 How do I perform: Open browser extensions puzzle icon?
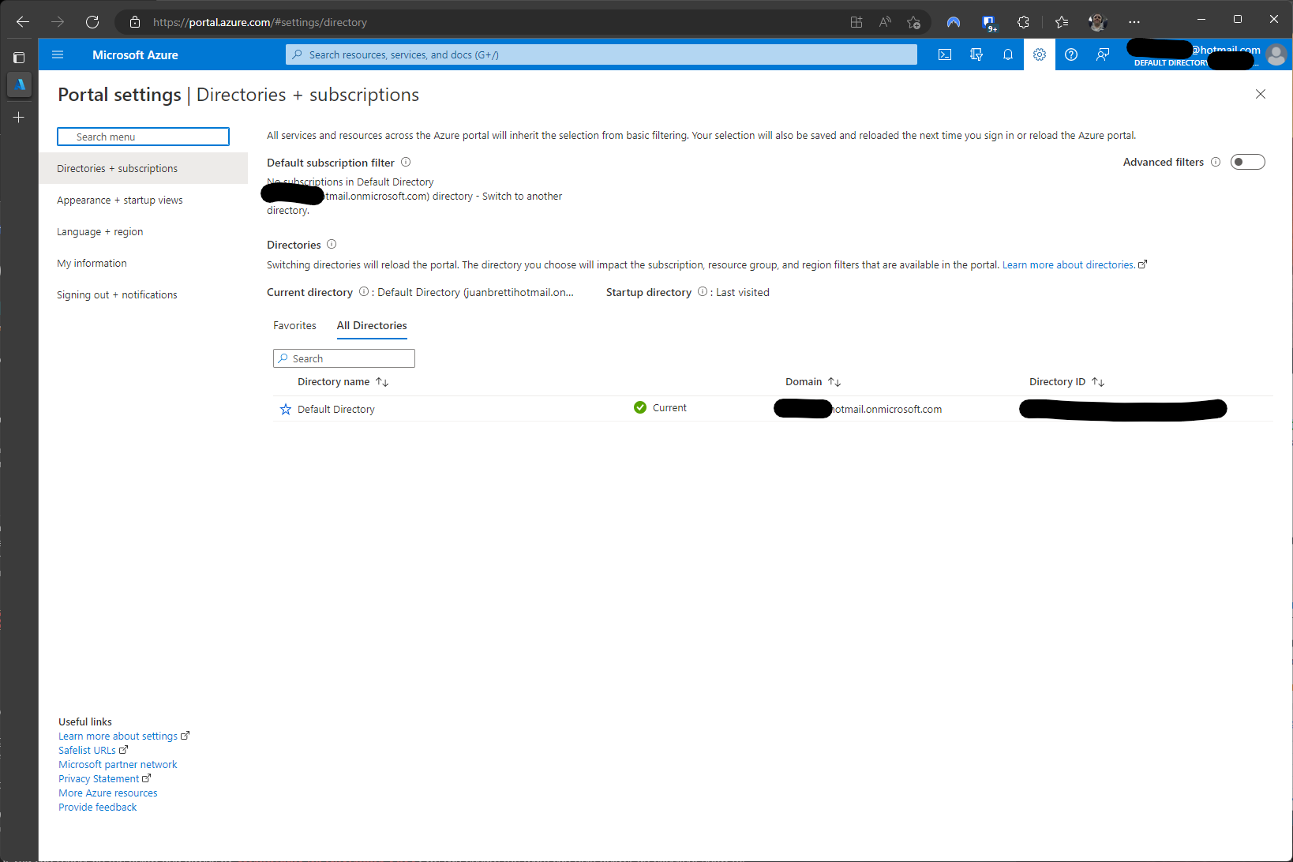(x=1024, y=22)
